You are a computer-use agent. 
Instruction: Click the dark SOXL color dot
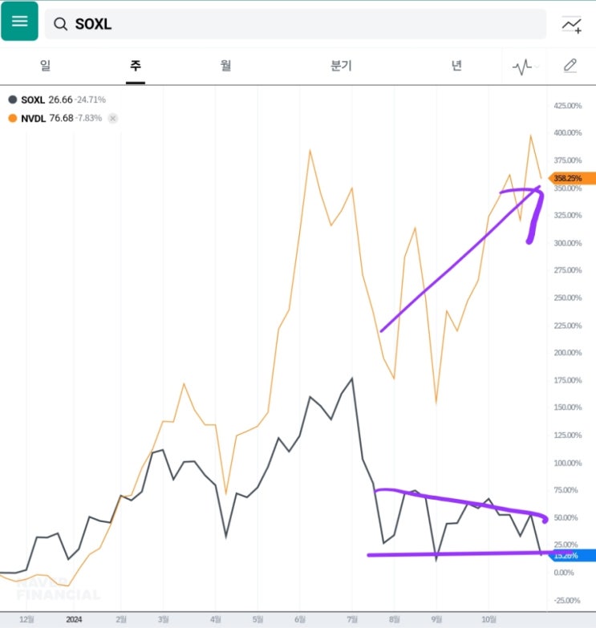click(12, 99)
